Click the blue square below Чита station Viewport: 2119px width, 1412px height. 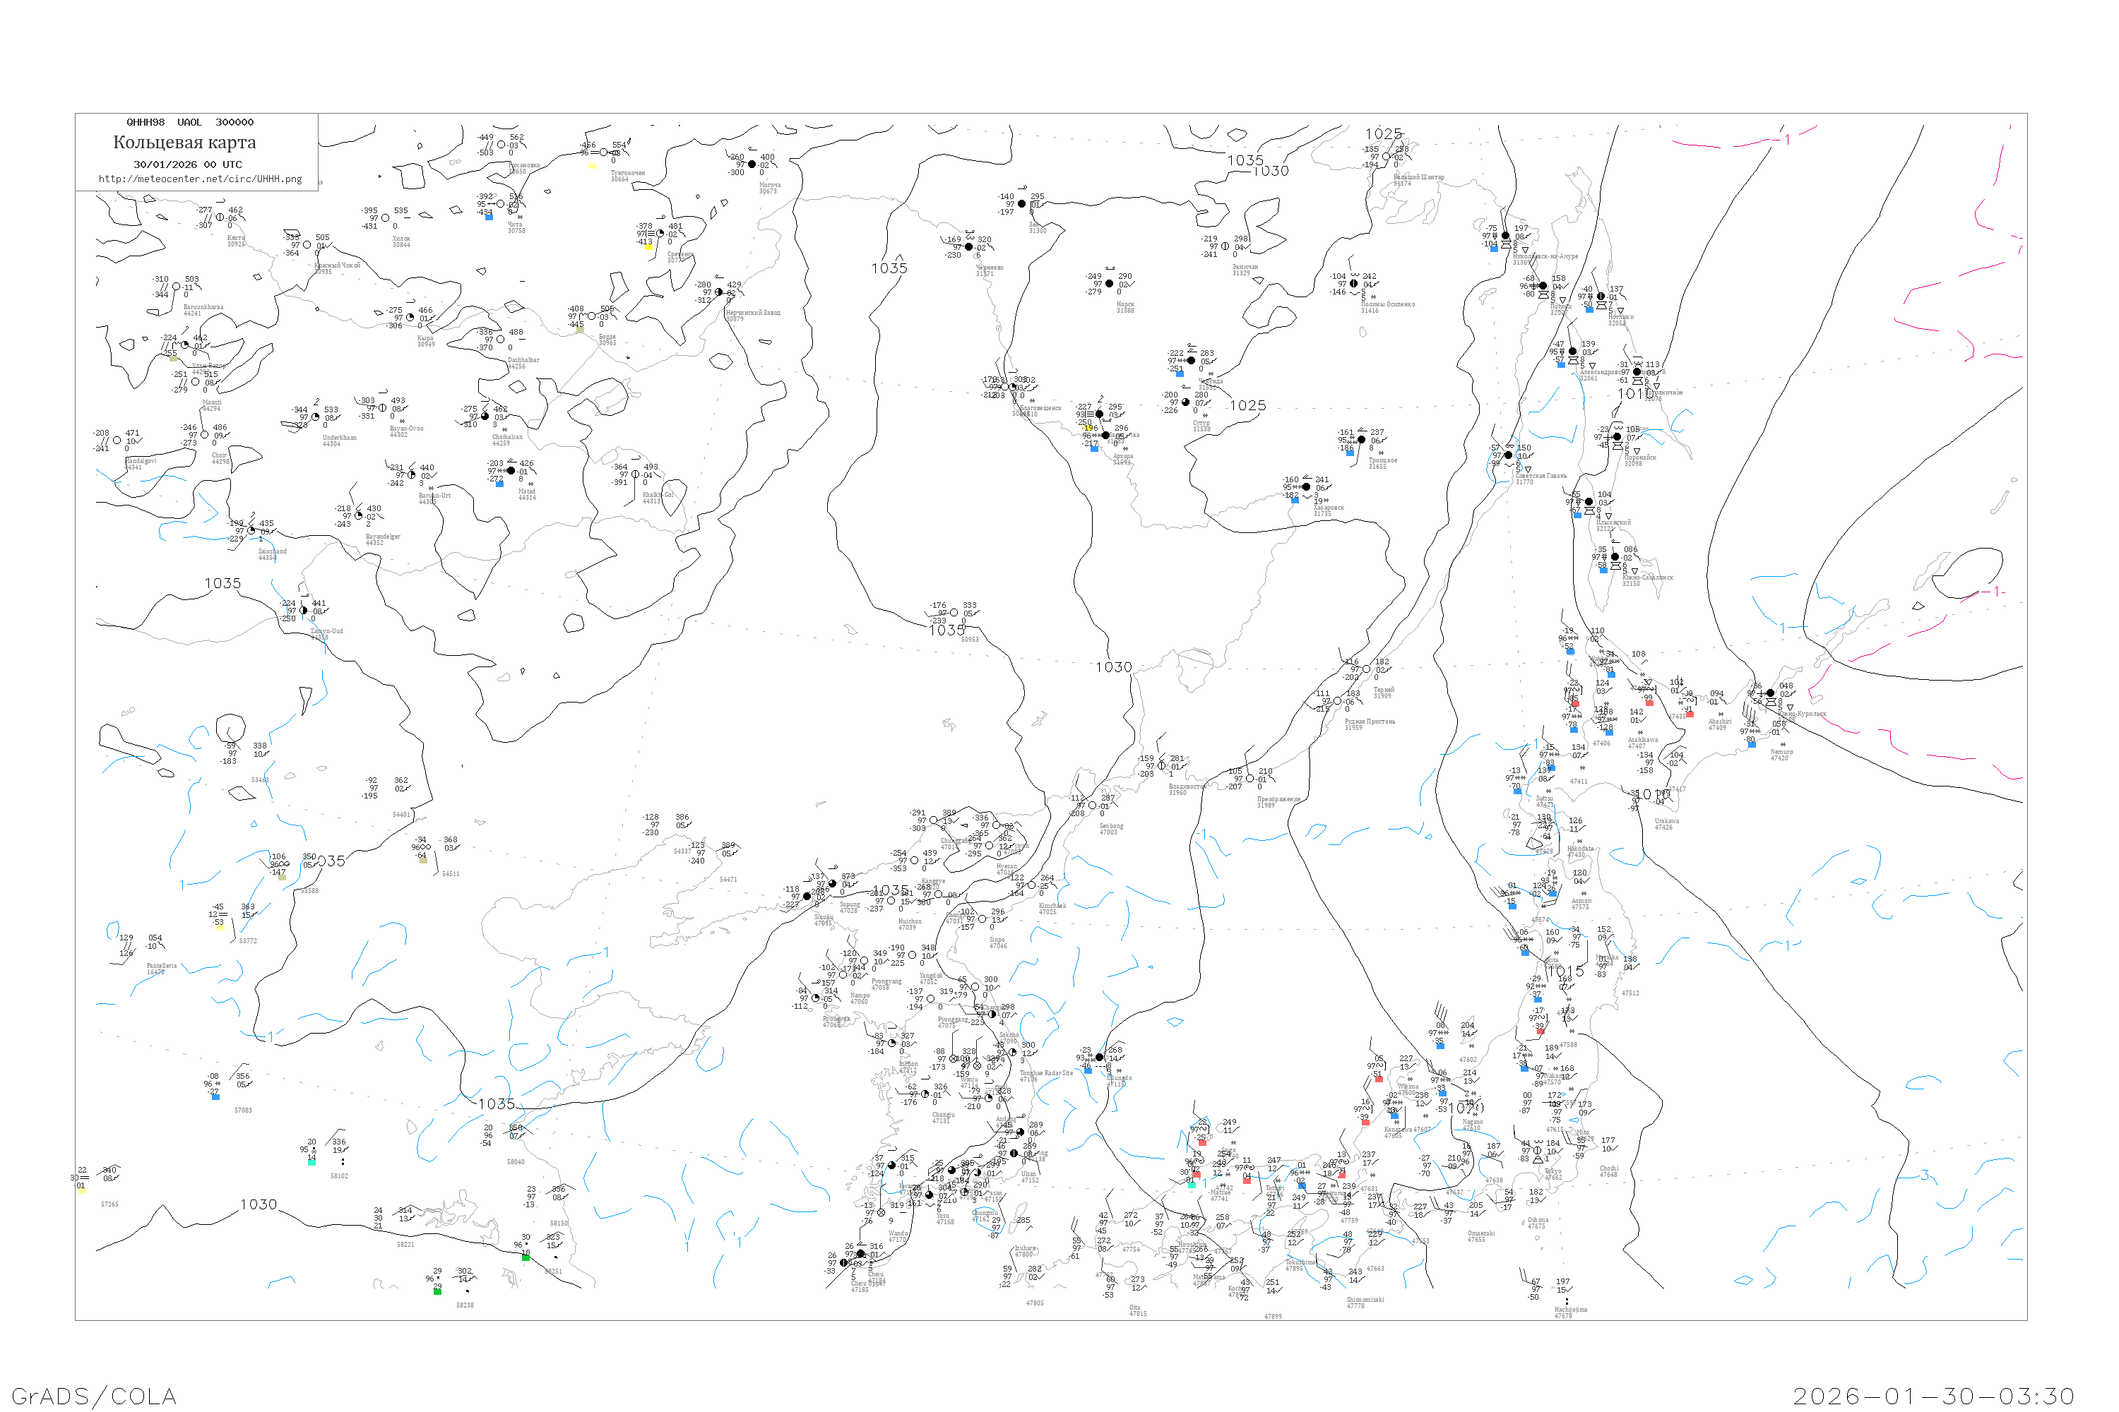coord(489,217)
